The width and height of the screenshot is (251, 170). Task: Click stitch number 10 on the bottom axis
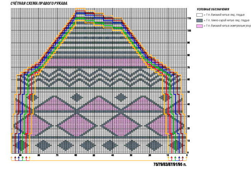point(167,155)
